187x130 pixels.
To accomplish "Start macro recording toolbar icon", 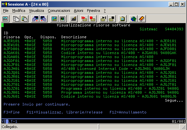I will (x=84, y=19).
